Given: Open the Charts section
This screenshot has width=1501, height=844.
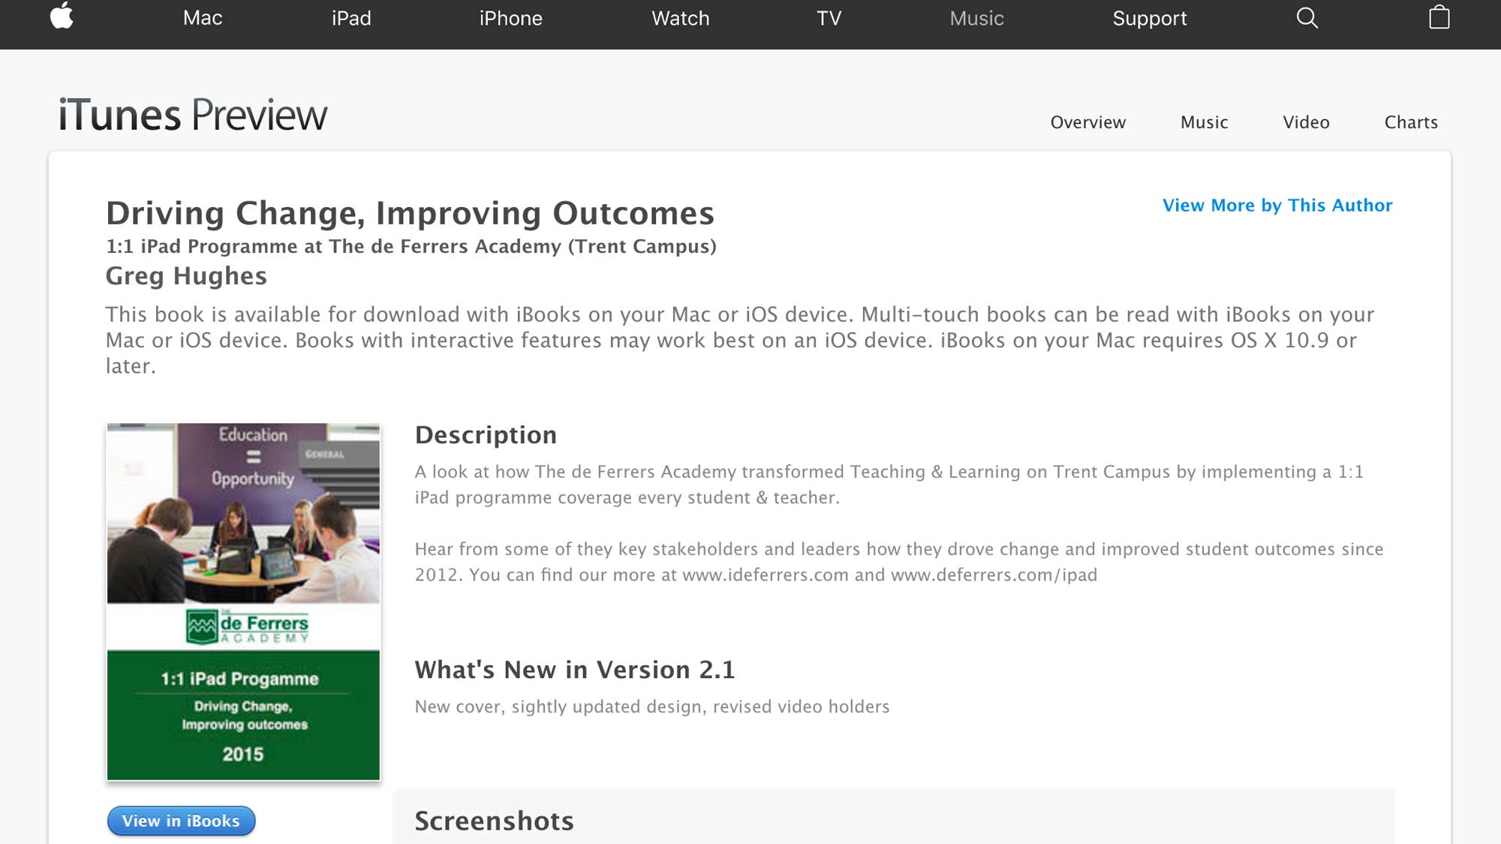Looking at the screenshot, I should coord(1411,122).
